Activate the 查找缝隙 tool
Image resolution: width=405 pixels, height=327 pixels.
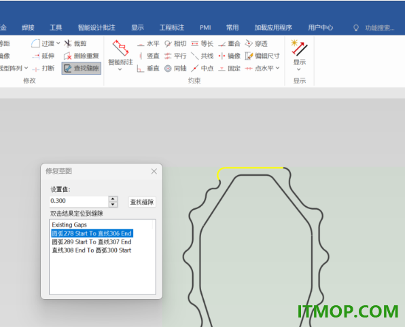(x=82, y=69)
